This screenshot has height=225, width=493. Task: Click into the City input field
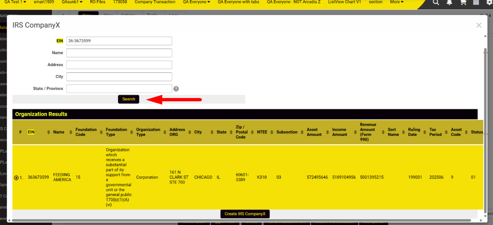[119, 77]
